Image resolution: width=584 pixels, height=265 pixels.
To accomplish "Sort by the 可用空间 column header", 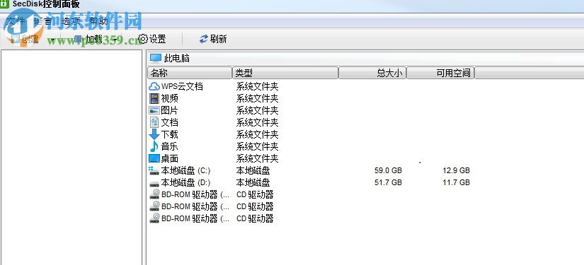I will tap(440, 73).
